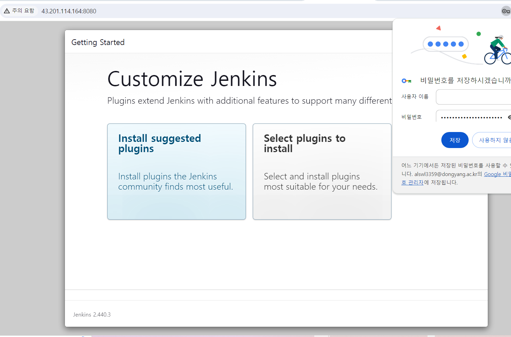Image resolution: width=511 pixels, height=337 pixels.
Task: Choose Select plugins to install card
Action: pyautogui.click(x=322, y=172)
